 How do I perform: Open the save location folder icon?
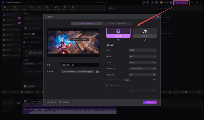coord(97,72)
